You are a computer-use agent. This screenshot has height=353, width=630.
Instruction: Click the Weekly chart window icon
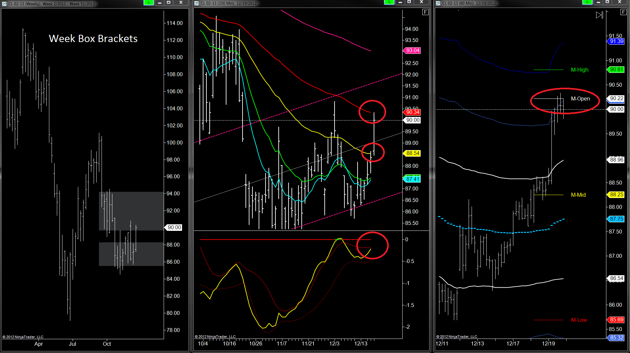[4, 4]
